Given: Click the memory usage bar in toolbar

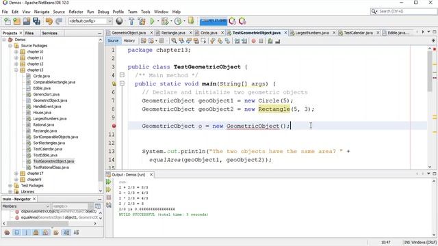Looking at the screenshot, I should (x=214, y=21).
